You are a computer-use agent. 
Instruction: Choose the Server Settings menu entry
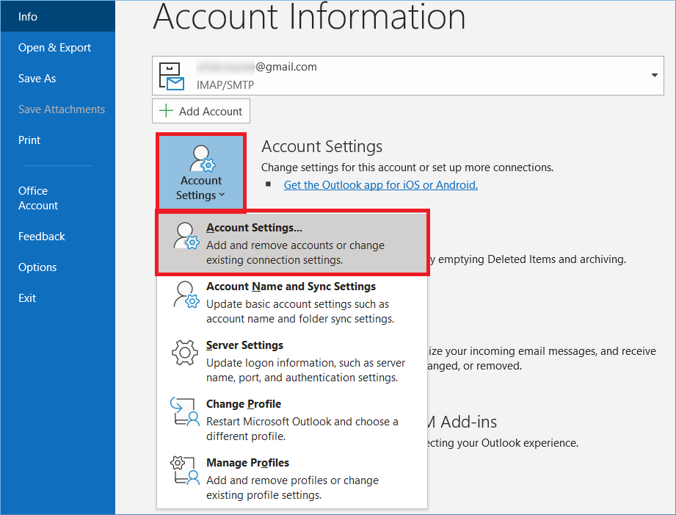pyautogui.click(x=292, y=361)
